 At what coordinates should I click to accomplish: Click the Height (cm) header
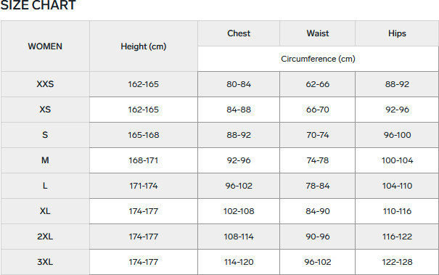click(144, 46)
